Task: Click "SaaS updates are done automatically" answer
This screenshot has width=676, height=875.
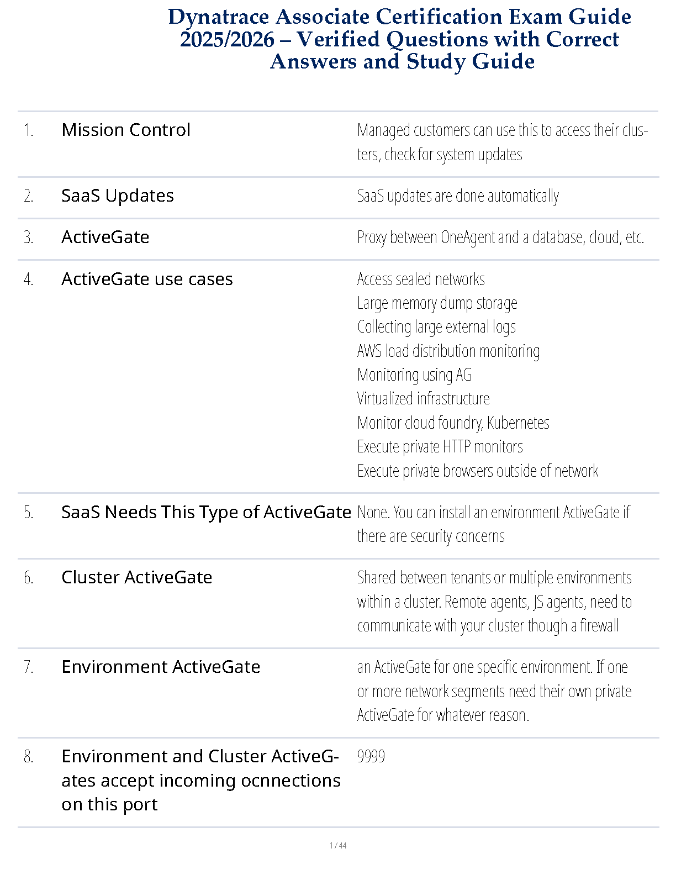Action: (458, 196)
